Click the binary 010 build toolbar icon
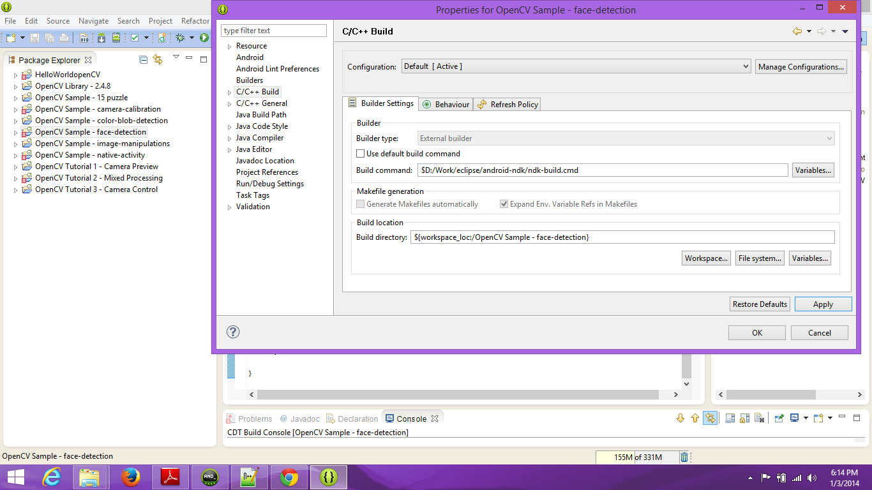The image size is (872, 490). click(84, 38)
